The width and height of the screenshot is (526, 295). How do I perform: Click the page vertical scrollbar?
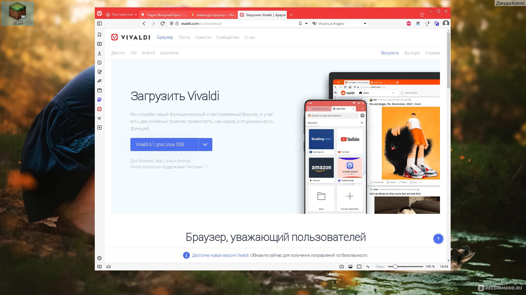pos(448,60)
